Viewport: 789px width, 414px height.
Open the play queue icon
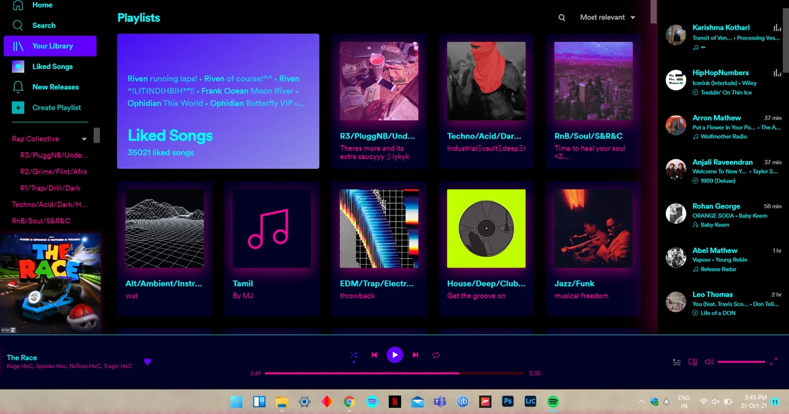tap(677, 361)
